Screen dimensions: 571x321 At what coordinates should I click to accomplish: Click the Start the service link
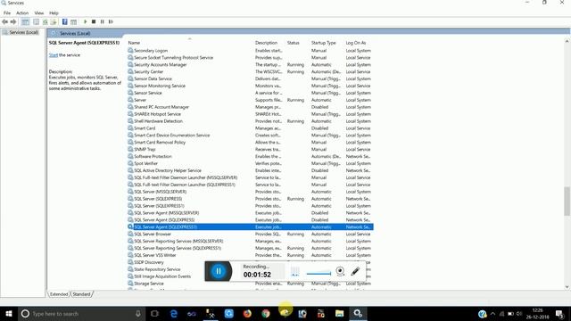click(x=54, y=55)
